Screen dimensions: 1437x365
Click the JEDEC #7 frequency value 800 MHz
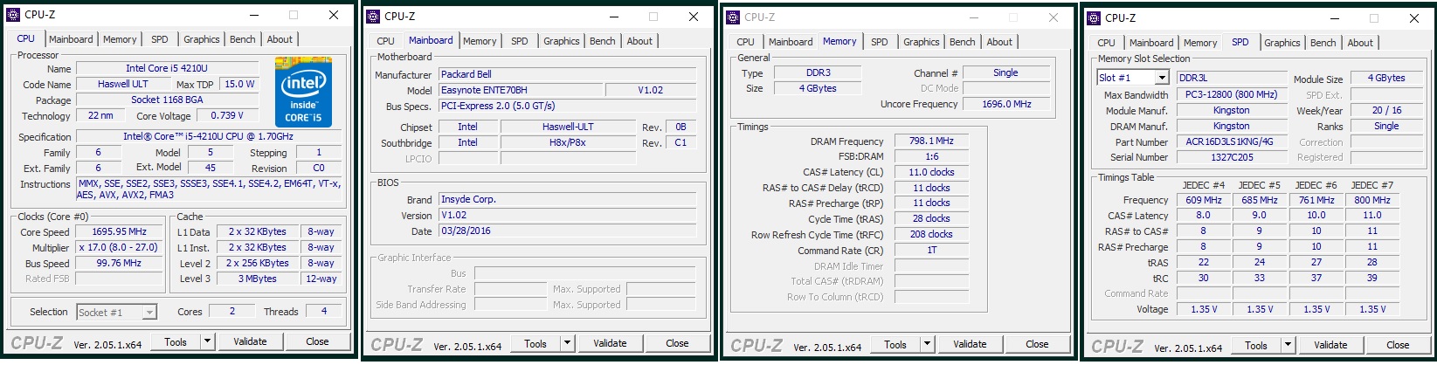(1372, 199)
